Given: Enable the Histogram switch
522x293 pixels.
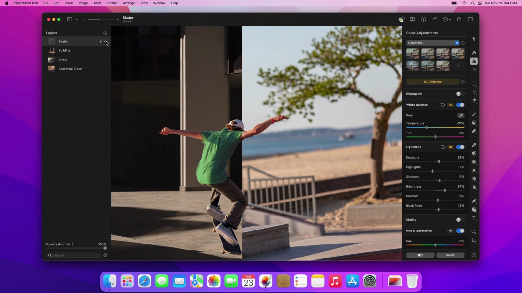Looking at the screenshot, I should point(460,94).
